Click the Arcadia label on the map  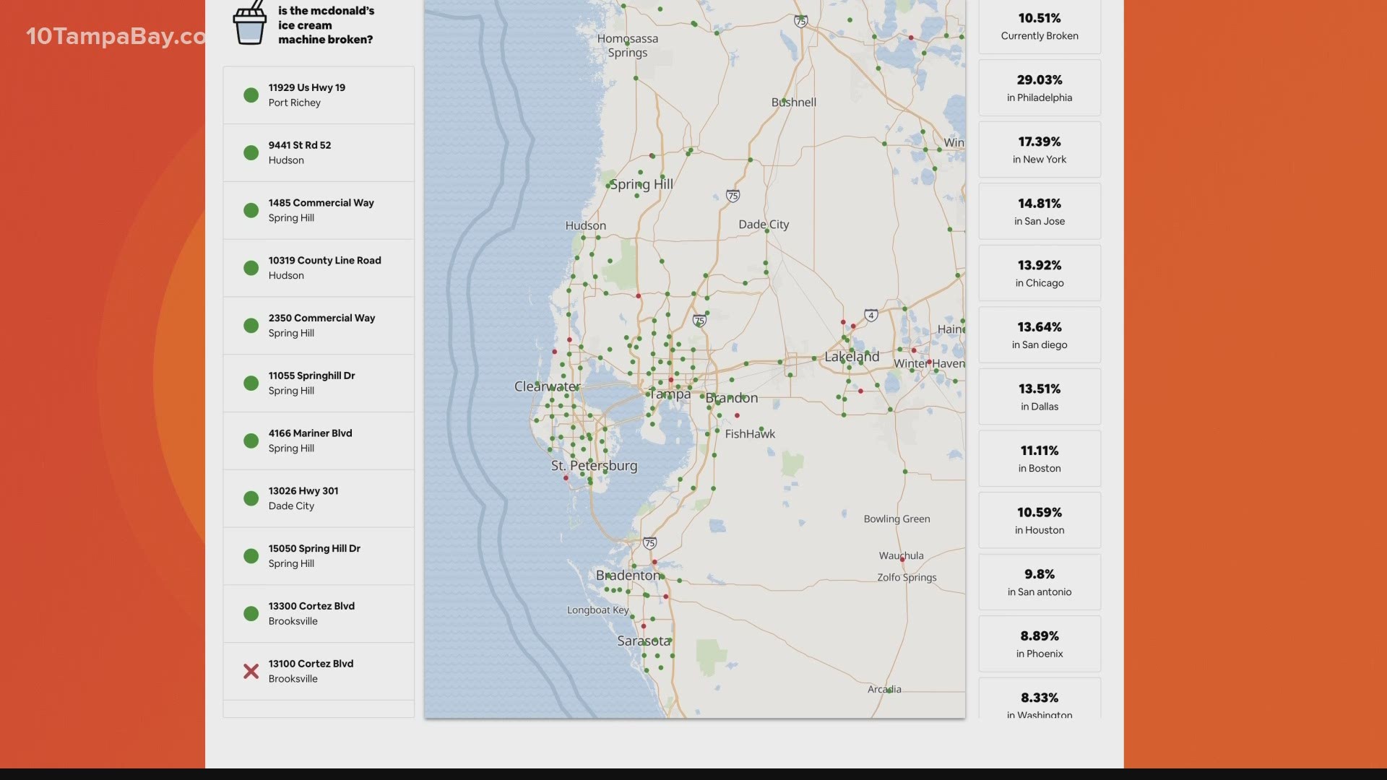[x=884, y=689]
